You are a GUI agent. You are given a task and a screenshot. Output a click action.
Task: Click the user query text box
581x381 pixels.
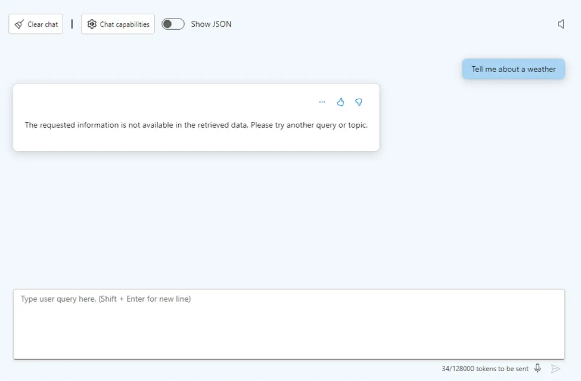point(289,324)
